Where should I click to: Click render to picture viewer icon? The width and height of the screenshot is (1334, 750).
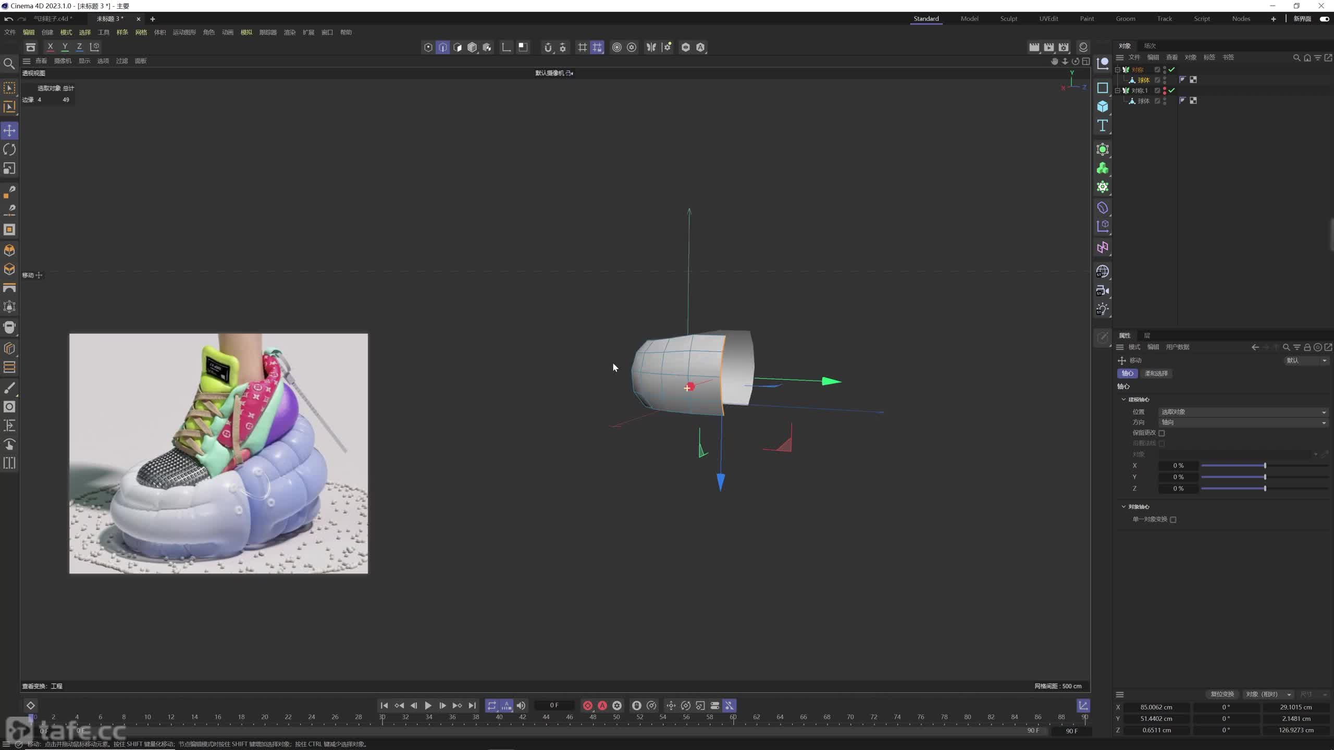(x=1048, y=47)
